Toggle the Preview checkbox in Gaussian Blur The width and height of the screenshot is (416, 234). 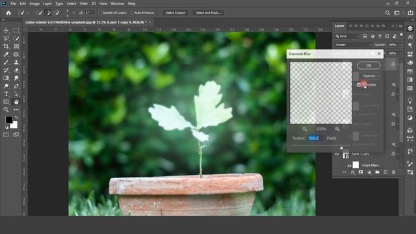359,85
